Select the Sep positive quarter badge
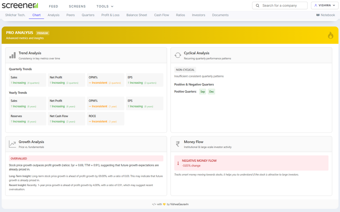The height and width of the screenshot is (212, 340). point(202,91)
